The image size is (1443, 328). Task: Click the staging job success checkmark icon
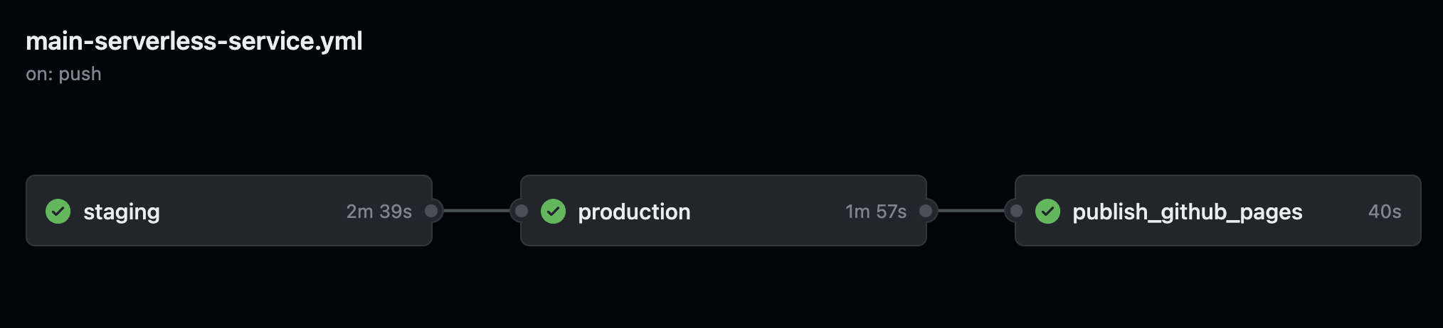tap(58, 211)
